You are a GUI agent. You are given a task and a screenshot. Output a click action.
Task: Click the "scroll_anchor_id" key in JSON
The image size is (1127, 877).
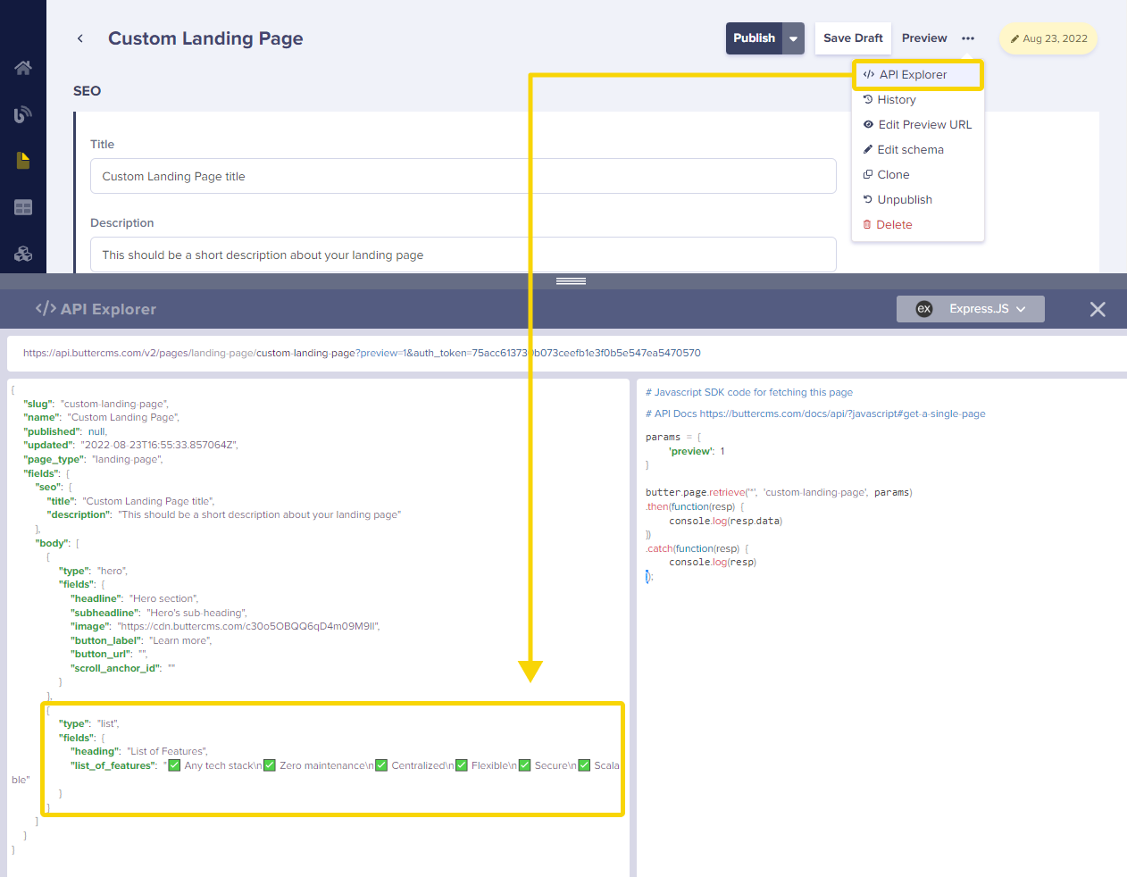click(116, 668)
